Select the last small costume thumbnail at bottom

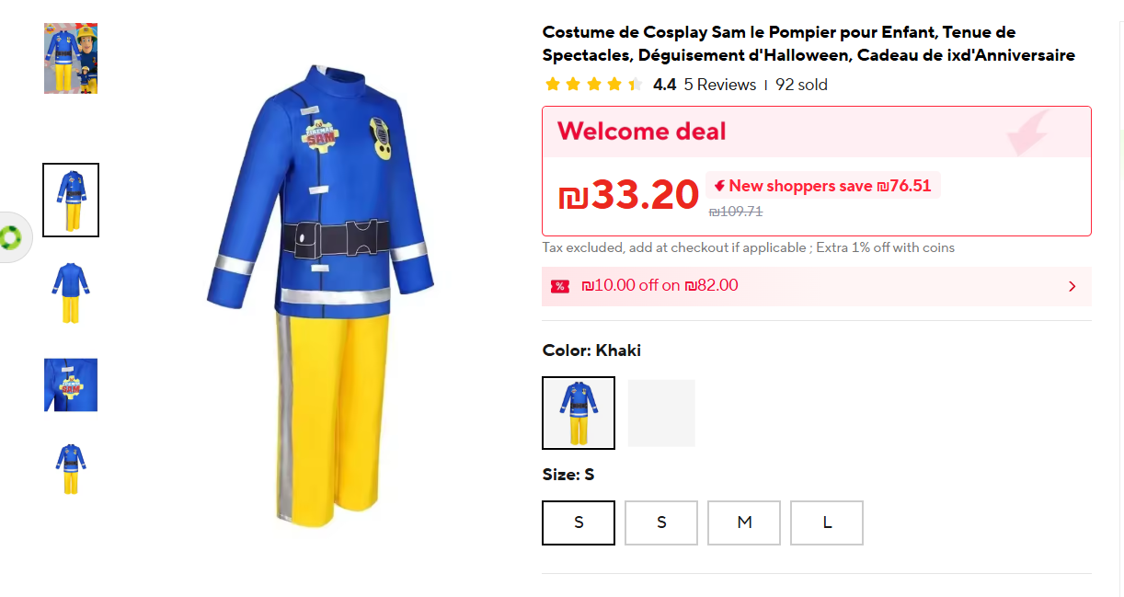(71, 469)
